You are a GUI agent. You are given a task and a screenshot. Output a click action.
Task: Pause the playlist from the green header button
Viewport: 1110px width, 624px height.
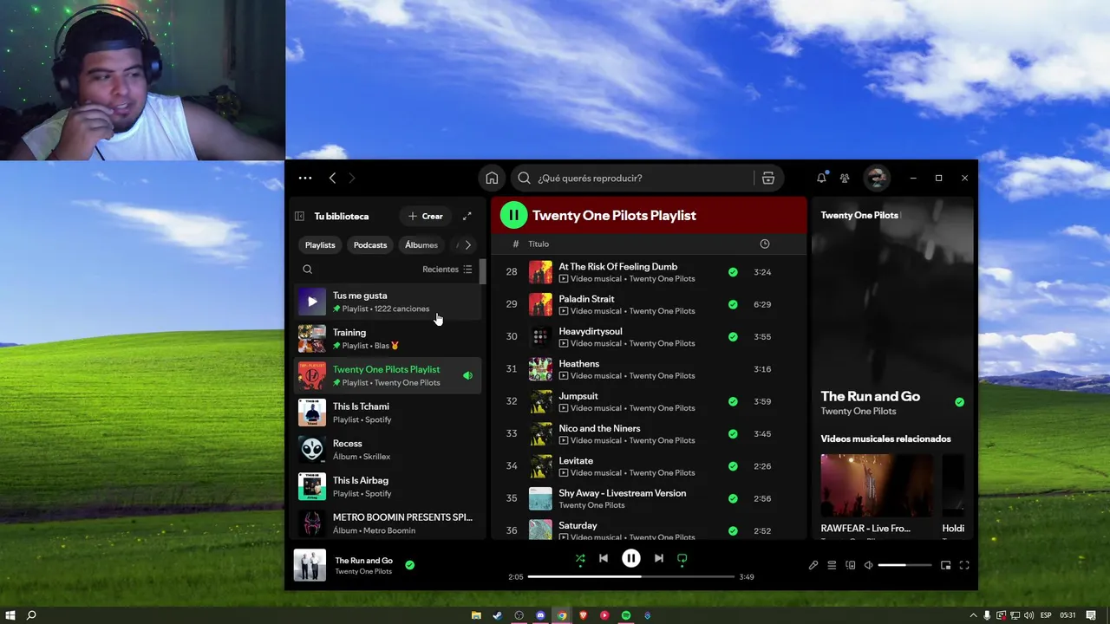tap(513, 215)
